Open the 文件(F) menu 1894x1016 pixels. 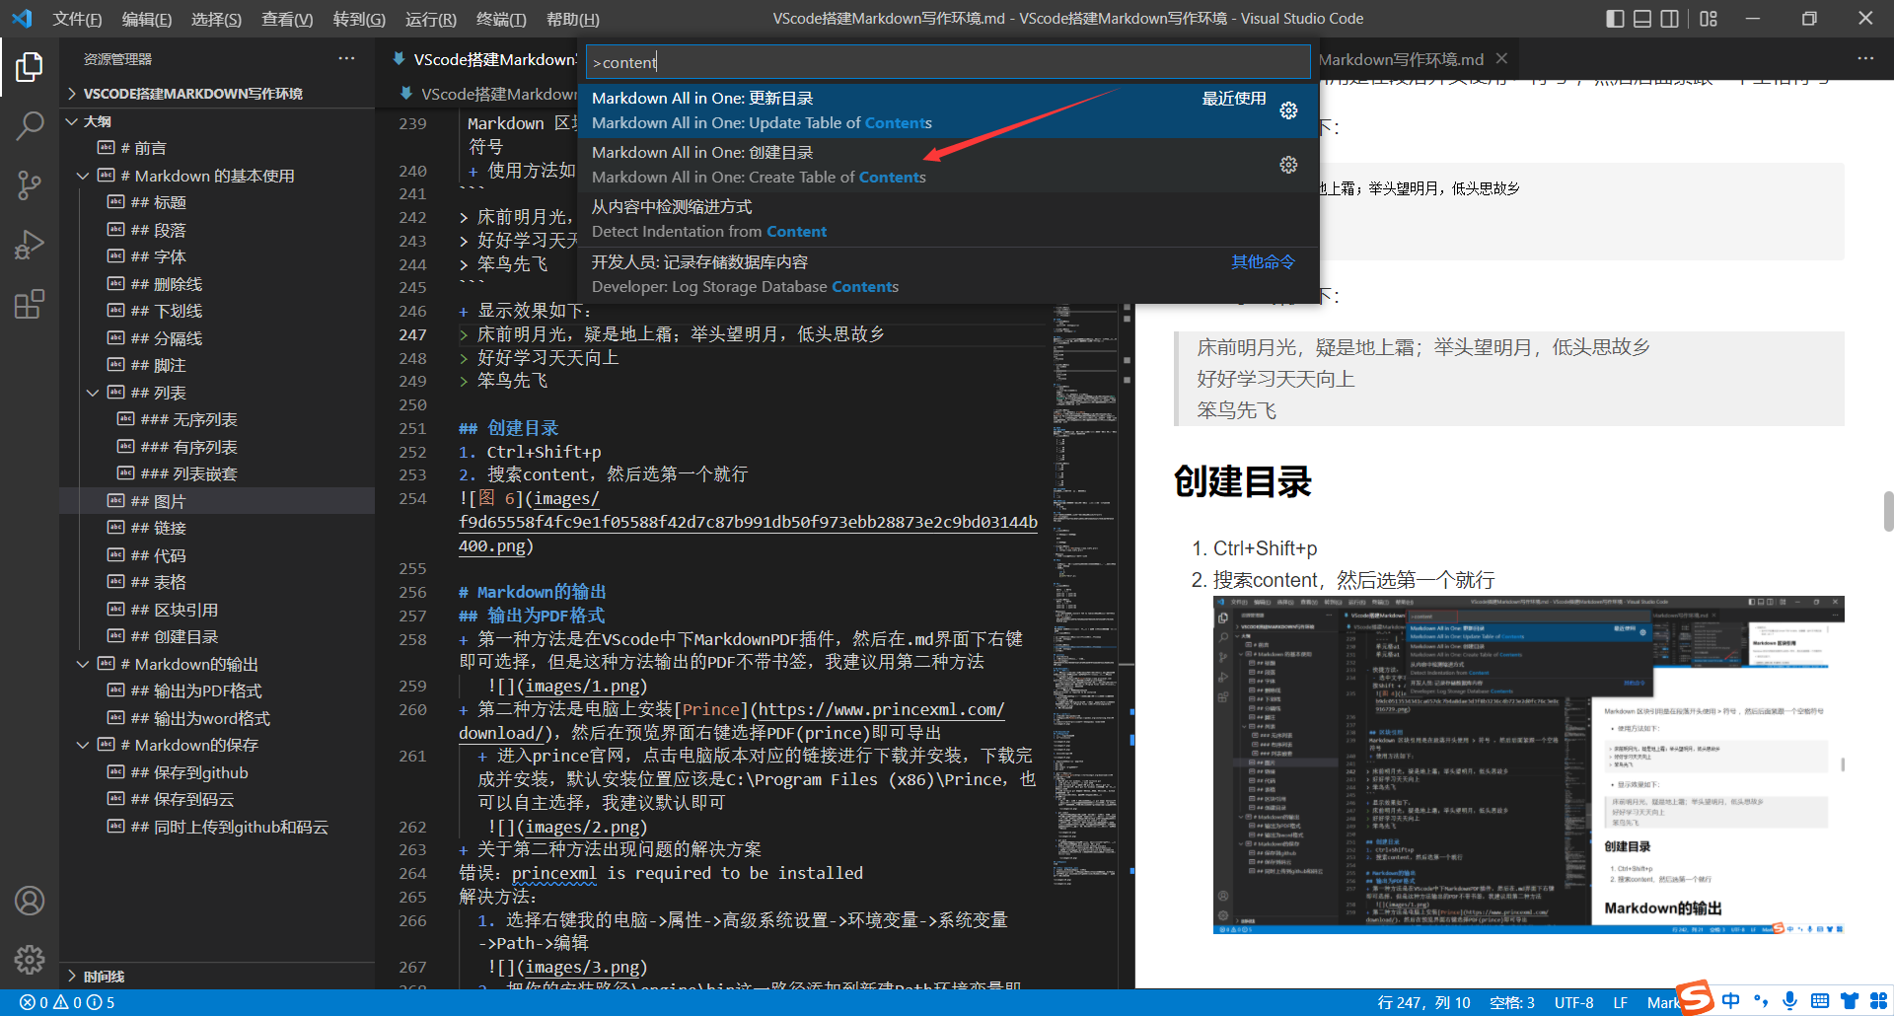coord(77,19)
